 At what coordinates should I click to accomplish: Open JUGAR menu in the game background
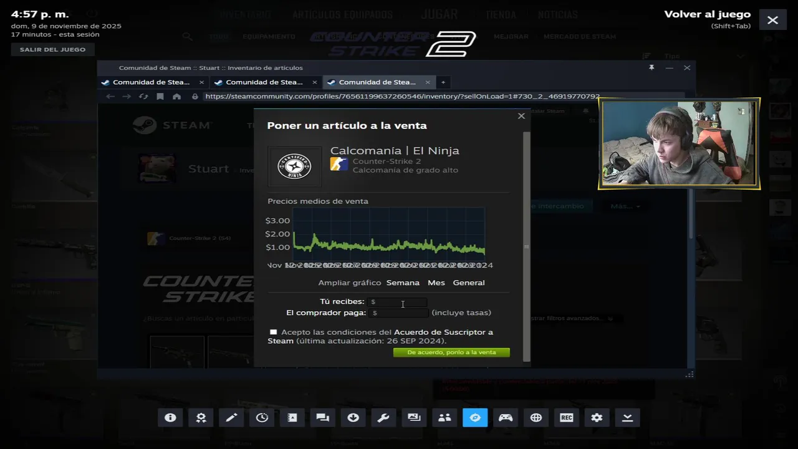440,14
